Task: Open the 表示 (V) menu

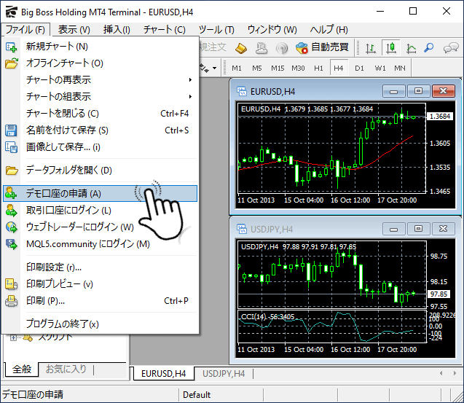Action: (74, 30)
